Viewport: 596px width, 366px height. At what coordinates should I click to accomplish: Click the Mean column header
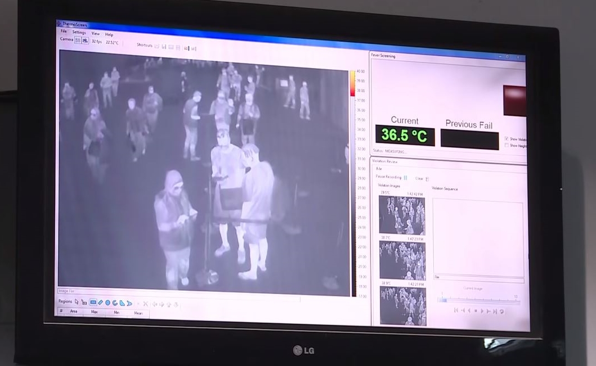click(138, 313)
